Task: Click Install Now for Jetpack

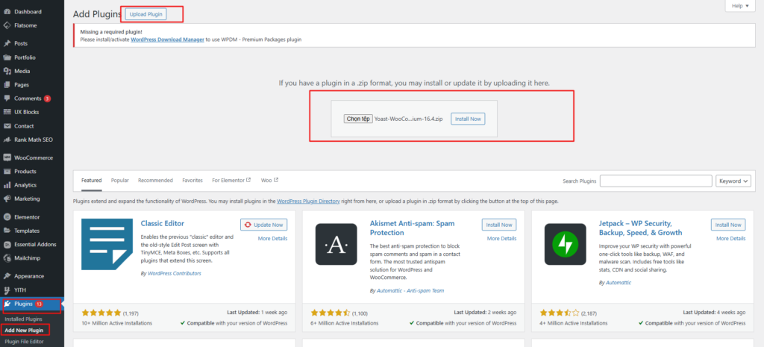Action: pyautogui.click(x=728, y=225)
